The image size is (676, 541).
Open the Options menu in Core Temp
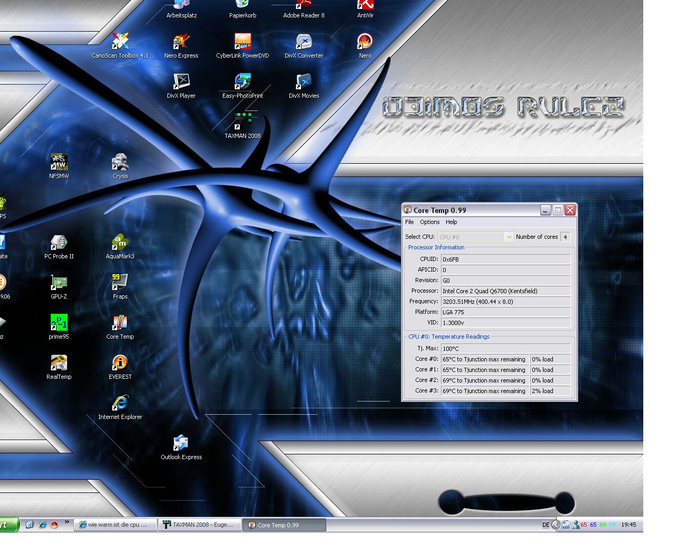click(x=429, y=222)
